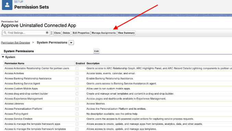Viewport: 232px width, 131px height.
Task: Delete the permission set
Action: click(66, 33)
